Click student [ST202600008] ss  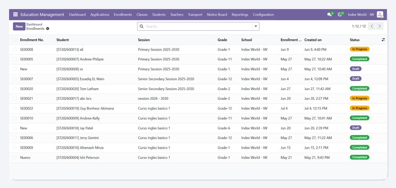click(70, 69)
